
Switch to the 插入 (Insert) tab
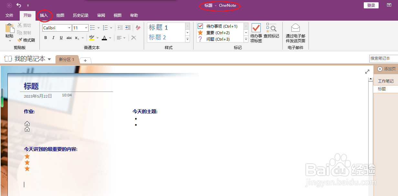(44, 15)
